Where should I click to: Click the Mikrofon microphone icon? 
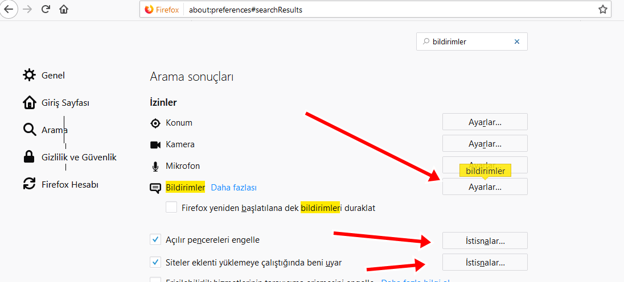(x=155, y=167)
